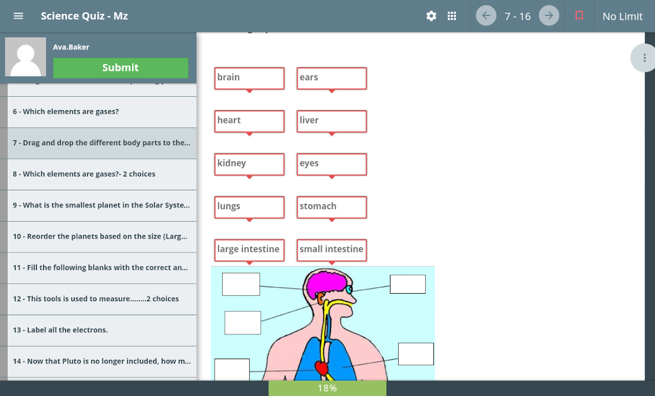
Task: Click the No Limit timer label
Action: point(623,16)
